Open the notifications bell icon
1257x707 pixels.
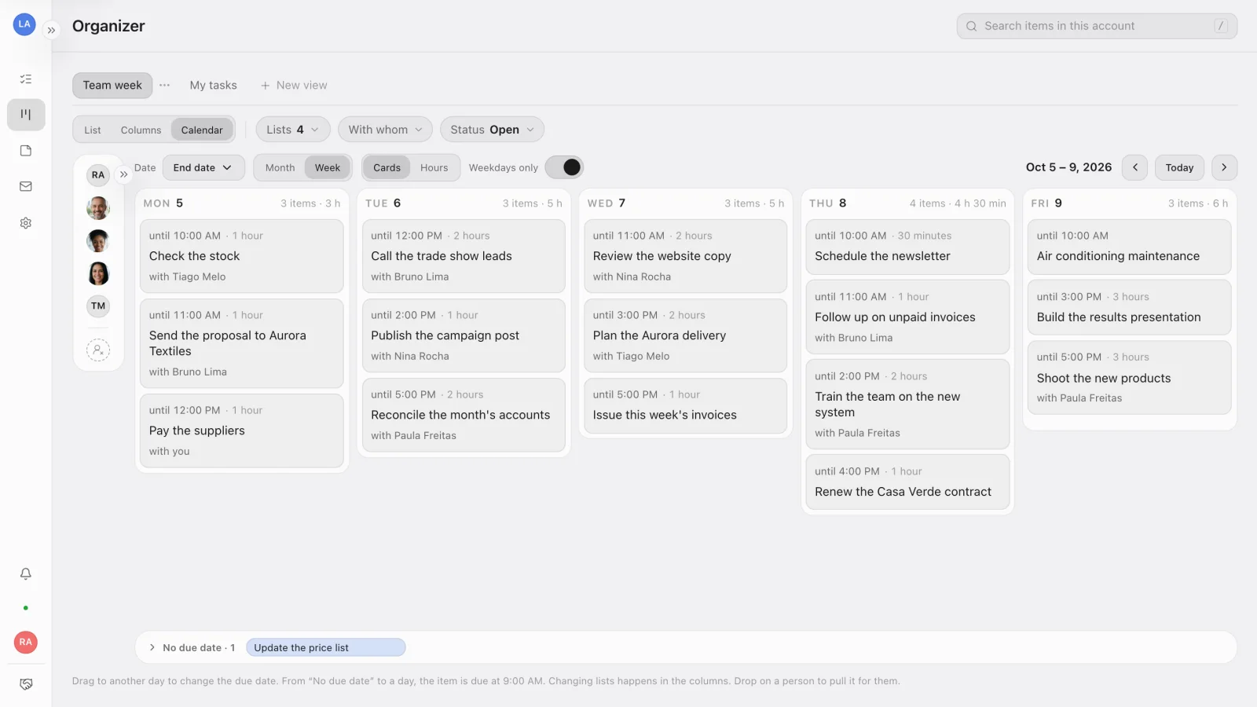point(26,574)
